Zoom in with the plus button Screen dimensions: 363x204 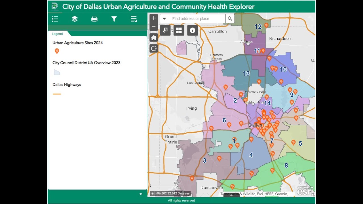[x=154, y=18]
